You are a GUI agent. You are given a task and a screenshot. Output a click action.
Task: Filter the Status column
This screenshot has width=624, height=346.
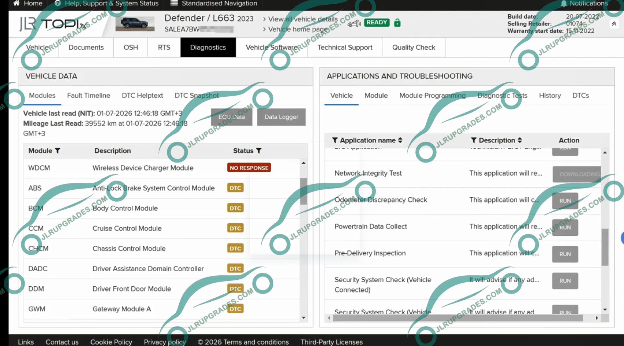click(259, 150)
